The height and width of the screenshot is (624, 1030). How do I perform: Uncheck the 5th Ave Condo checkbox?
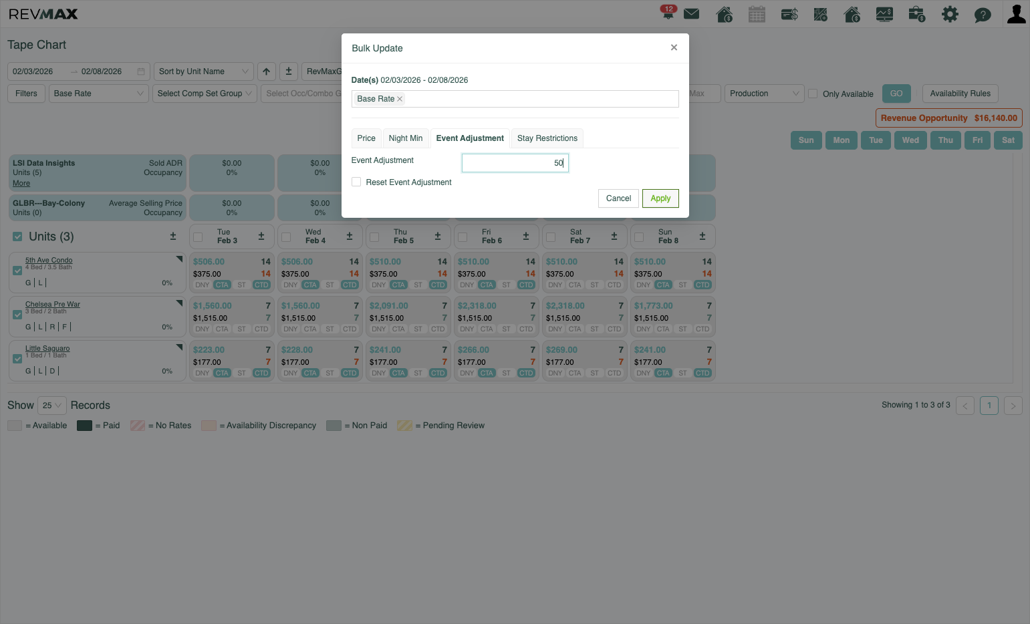point(17,271)
